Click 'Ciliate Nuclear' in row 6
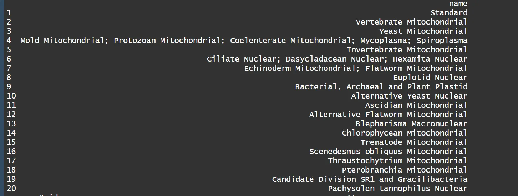 242,59
